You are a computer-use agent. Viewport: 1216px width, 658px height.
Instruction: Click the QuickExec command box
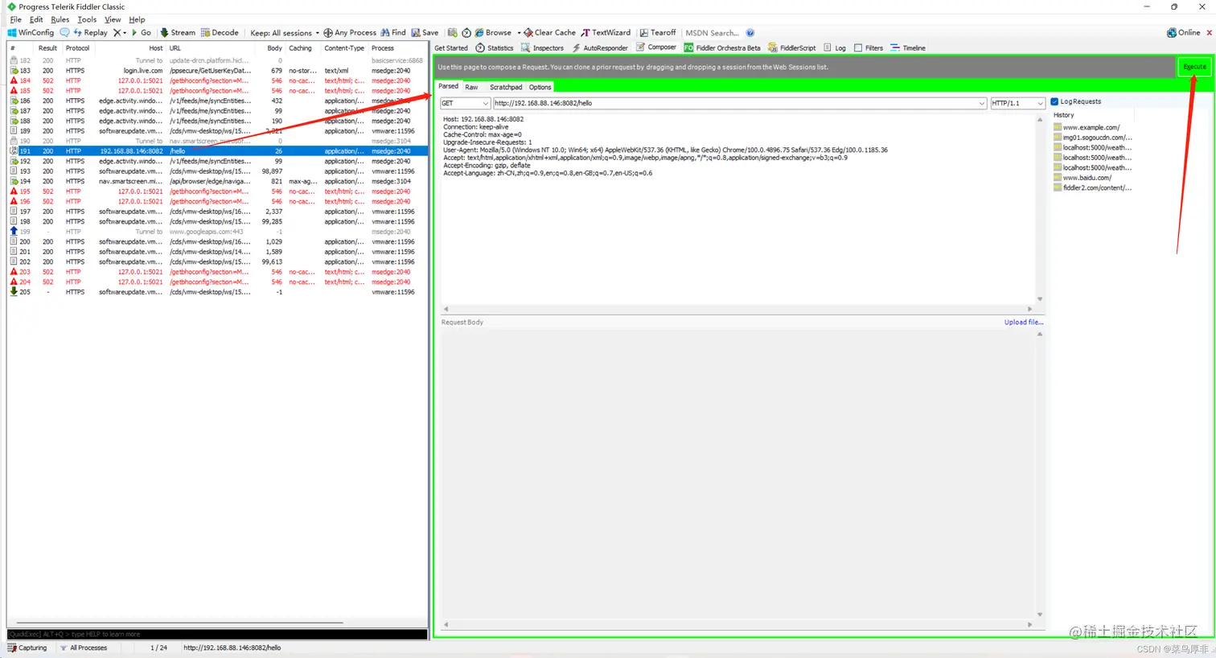217,634
